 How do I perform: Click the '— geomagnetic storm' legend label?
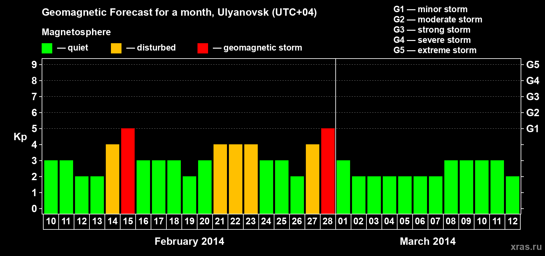point(257,48)
